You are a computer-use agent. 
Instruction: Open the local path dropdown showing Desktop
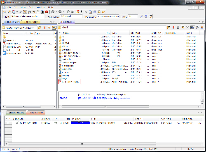(20, 28)
